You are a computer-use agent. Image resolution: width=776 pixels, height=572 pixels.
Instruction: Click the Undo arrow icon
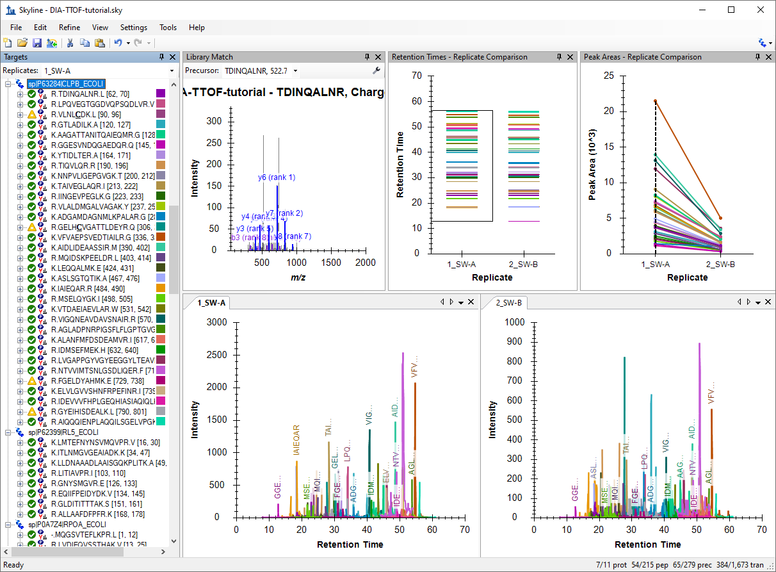coord(118,43)
